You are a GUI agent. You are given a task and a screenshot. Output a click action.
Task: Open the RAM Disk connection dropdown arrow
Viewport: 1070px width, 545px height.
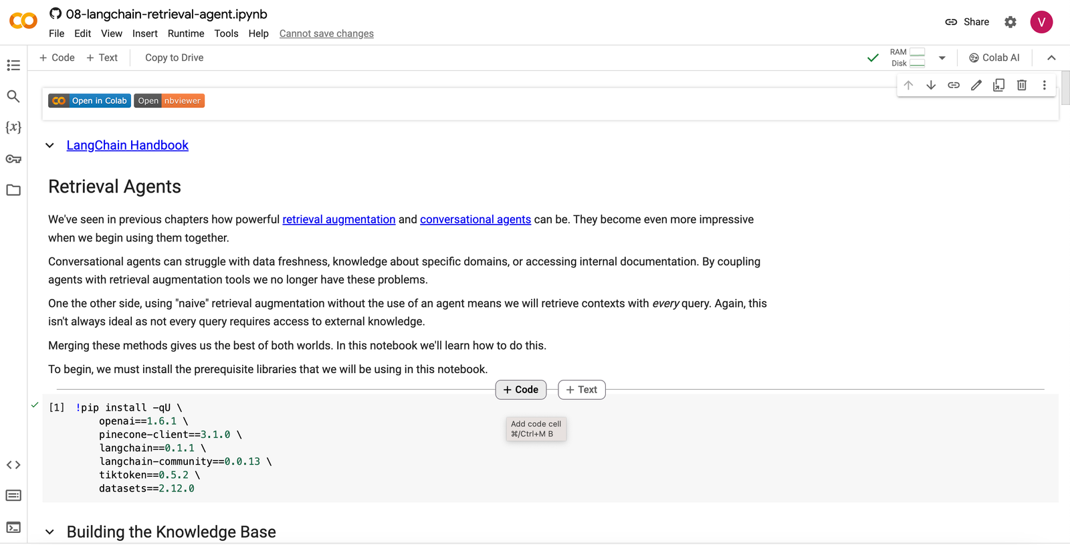(942, 58)
